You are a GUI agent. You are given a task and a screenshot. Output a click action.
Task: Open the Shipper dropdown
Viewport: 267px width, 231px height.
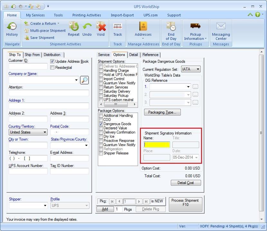(x=45, y=206)
